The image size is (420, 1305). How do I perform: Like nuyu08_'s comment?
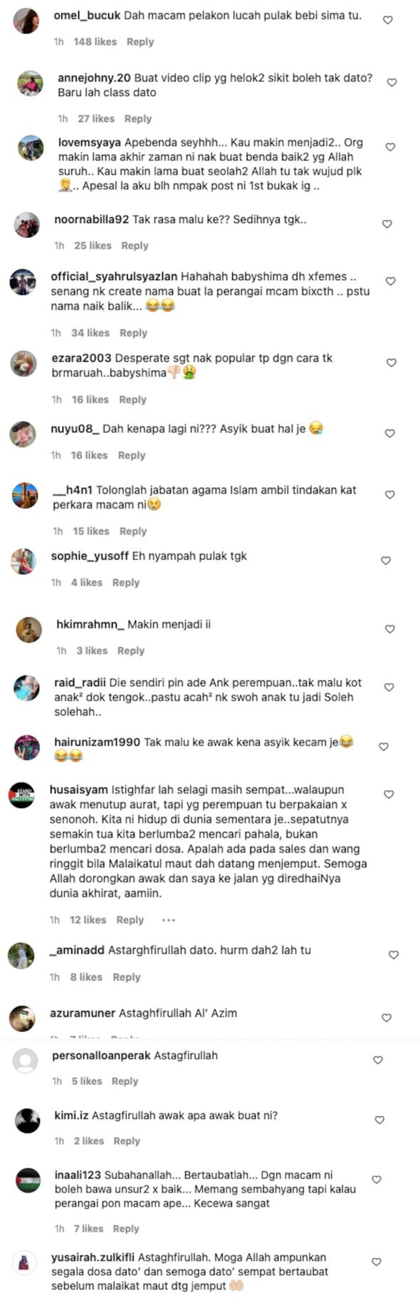tap(389, 433)
